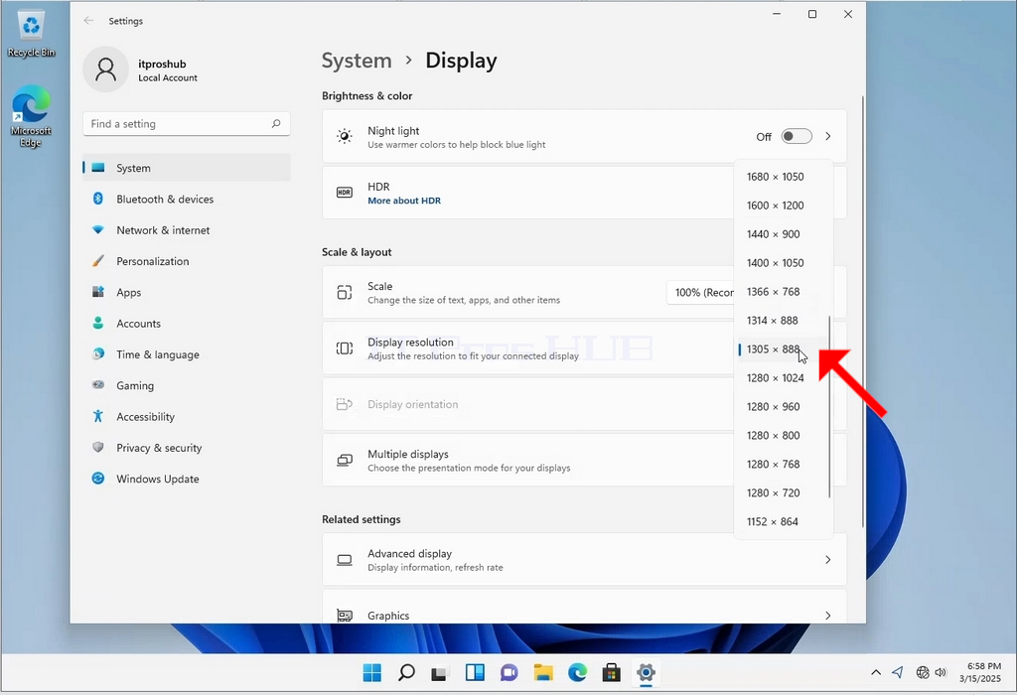Open File Explorer from the taskbar
This screenshot has width=1017, height=695.
[543, 673]
